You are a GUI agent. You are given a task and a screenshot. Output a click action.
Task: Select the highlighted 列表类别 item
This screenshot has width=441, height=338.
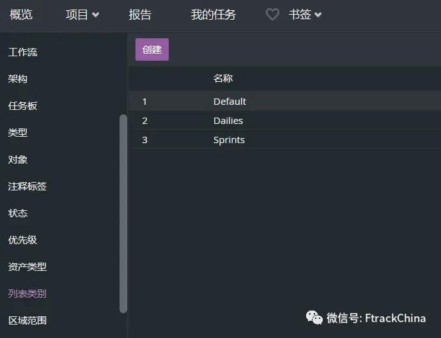coord(27,293)
